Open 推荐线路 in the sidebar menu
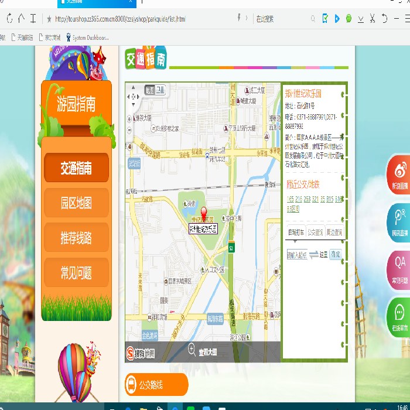The image size is (410, 410). [76, 238]
